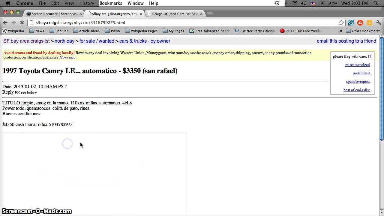
Task: Nominate posting for best of craigslist
Action: click(357, 90)
